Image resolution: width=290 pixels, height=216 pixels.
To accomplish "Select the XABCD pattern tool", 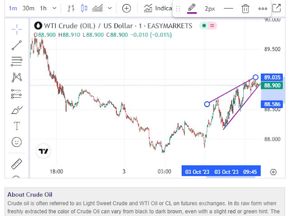I will click(17, 77).
